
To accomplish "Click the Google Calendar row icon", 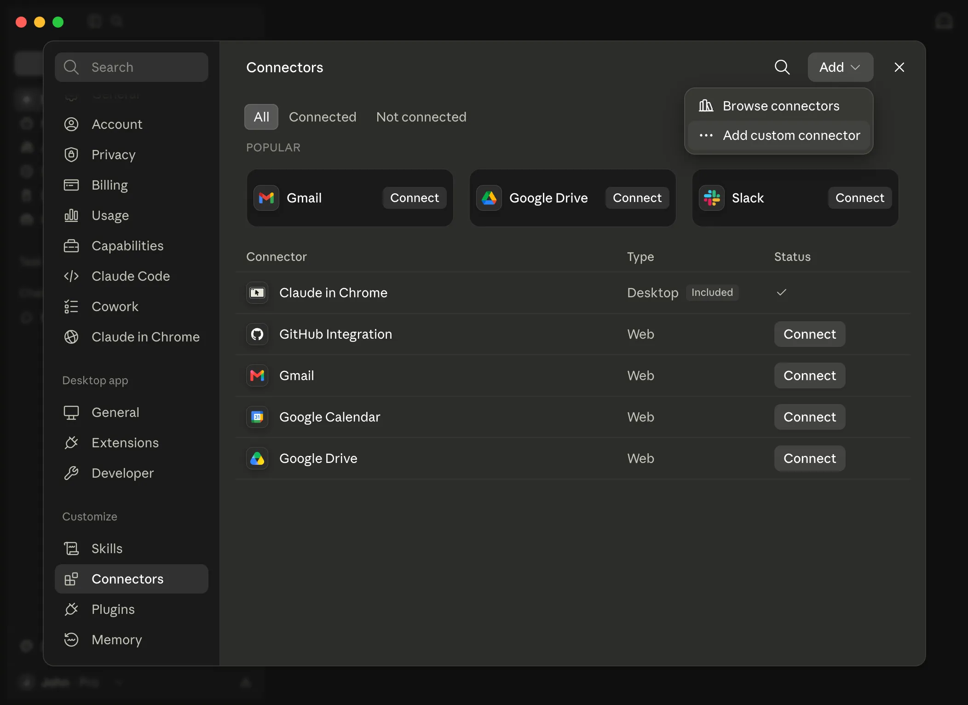I will pyautogui.click(x=257, y=417).
